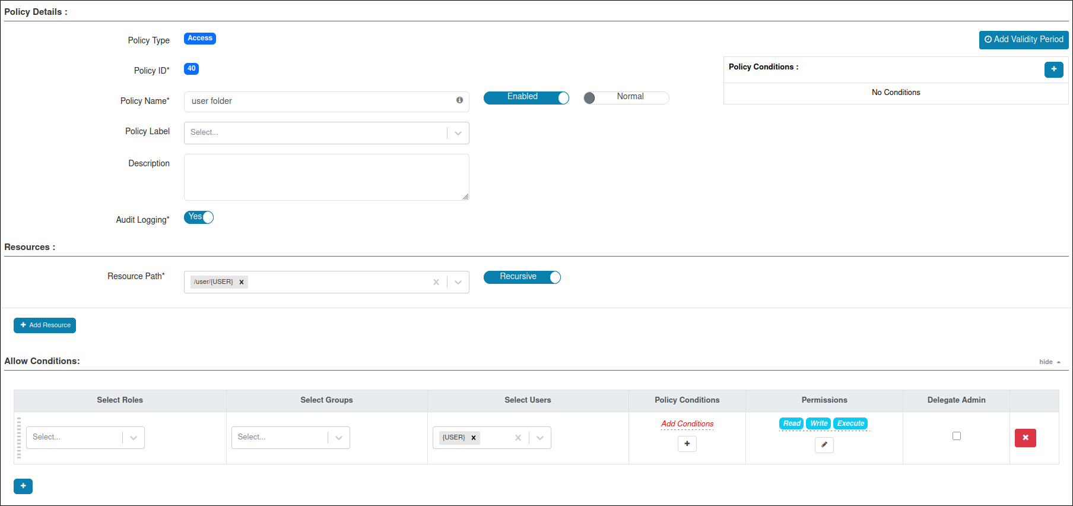Delete the allow condition row
The height and width of the screenshot is (506, 1073).
pos(1025,438)
